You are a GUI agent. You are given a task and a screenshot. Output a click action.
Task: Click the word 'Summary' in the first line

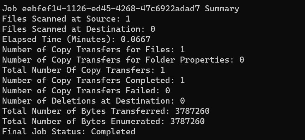tap(222, 9)
